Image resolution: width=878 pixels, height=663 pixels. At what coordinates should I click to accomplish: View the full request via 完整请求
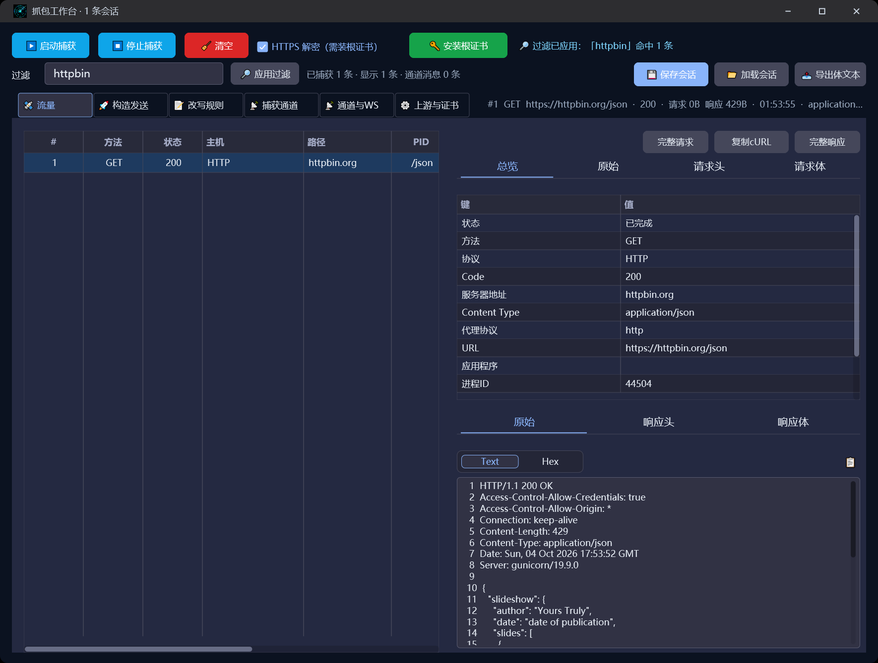pos(676,142)
